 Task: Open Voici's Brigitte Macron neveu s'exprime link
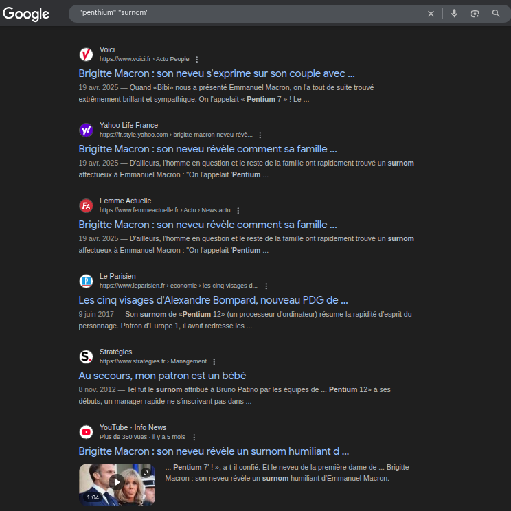coord(216,73)
